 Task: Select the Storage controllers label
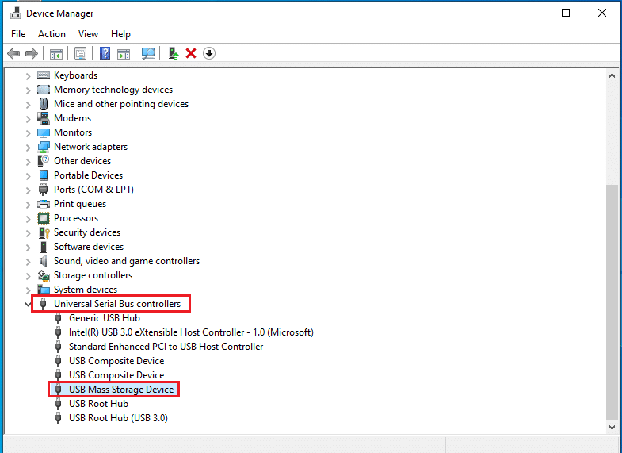click(x=93, y=275)
